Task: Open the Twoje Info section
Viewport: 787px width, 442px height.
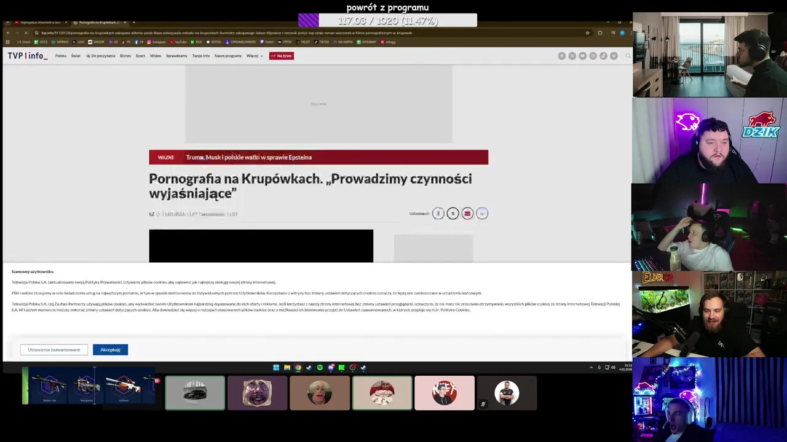Action: coord(200,56)
